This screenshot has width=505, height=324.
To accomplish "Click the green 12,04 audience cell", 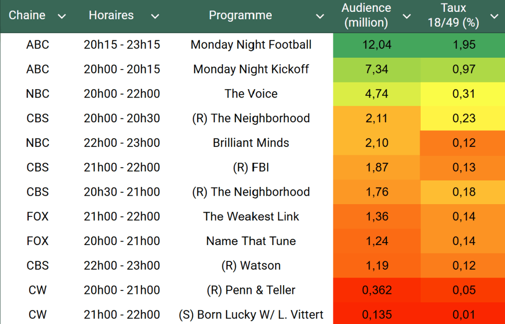I will click(x=377, y=45).
